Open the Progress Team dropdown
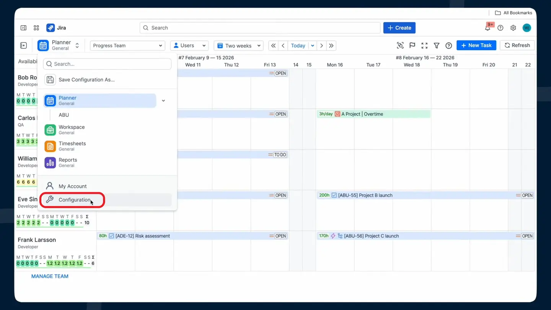551x310 pixels. [127, 46]
